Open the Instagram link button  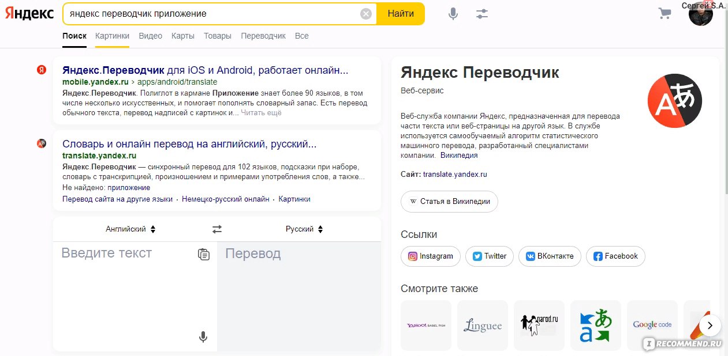click(431, 256)
